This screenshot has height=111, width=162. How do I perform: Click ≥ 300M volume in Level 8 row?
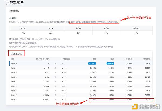click(x=46, y=100)
